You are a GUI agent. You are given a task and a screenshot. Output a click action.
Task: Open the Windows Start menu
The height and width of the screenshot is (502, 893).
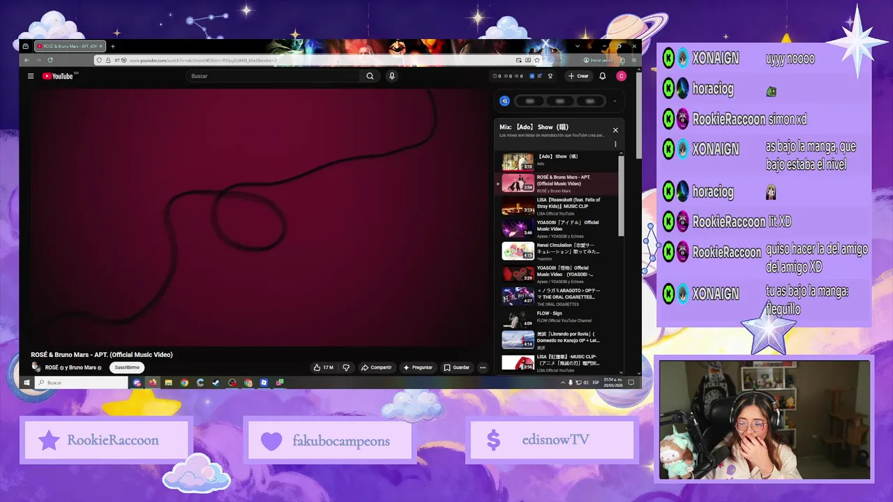click(27, 382)
